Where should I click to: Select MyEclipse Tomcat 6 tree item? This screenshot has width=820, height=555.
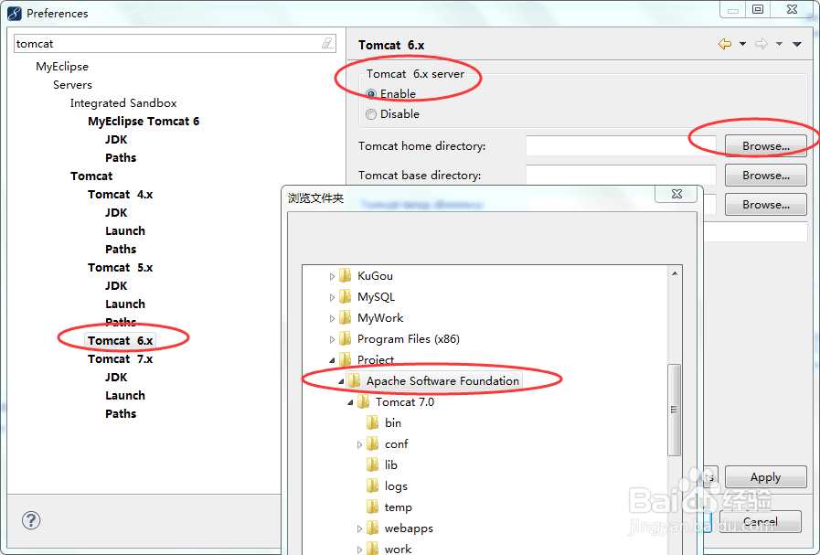[x=144, y=121]
